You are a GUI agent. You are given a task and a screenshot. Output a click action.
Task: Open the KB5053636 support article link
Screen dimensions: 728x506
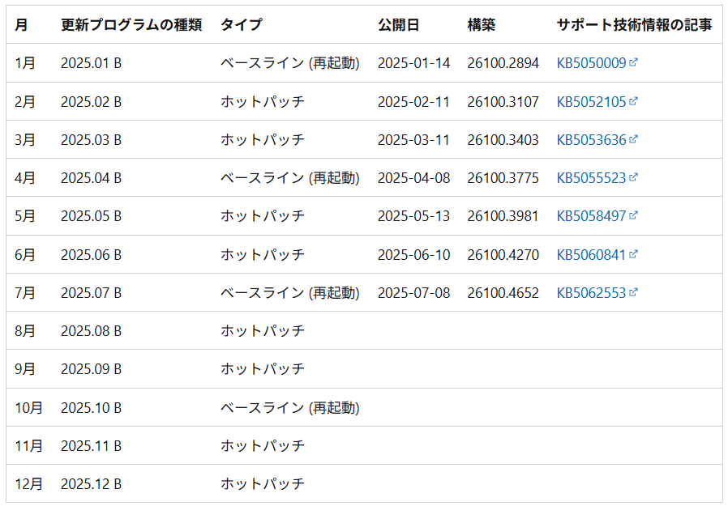(x=592, y=139)
